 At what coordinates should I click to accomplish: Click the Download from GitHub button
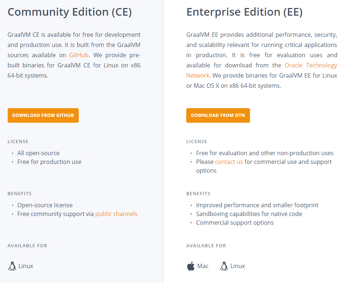[x=43, y=115]
